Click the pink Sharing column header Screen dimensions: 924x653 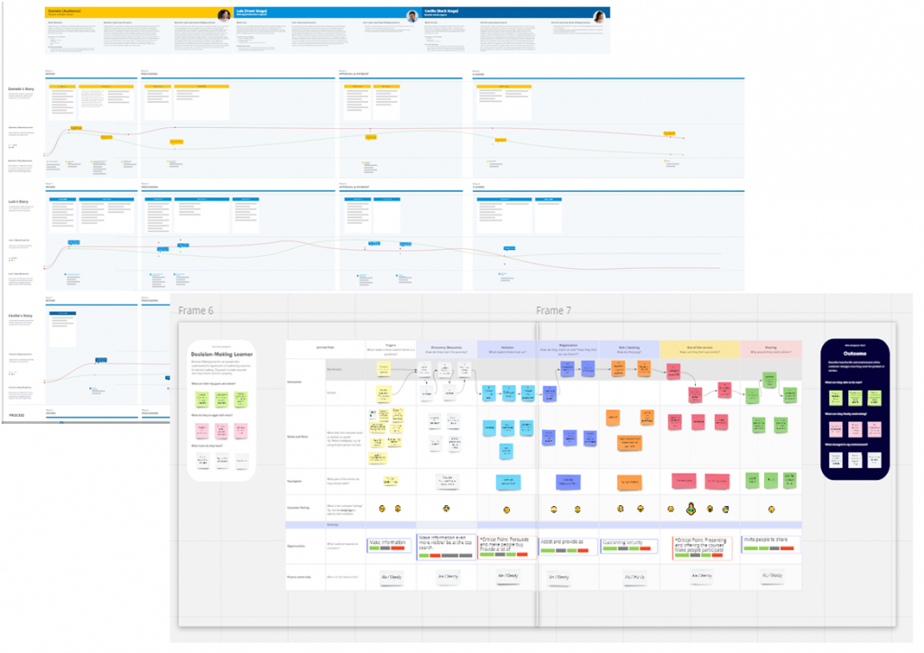coord(771,349)
